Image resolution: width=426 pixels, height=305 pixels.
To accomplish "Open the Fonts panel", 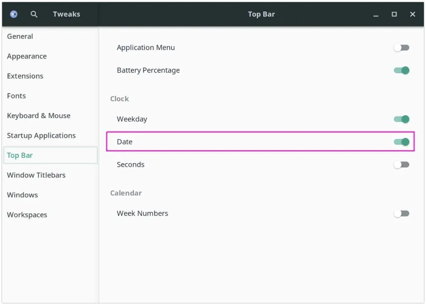I will [16, 96].
